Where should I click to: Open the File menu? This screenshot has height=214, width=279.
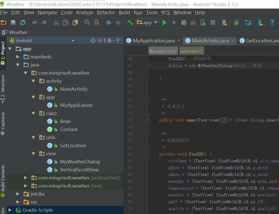point(4,12)
